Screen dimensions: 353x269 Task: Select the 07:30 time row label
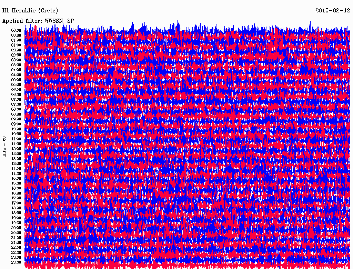[x=16, y=104]
